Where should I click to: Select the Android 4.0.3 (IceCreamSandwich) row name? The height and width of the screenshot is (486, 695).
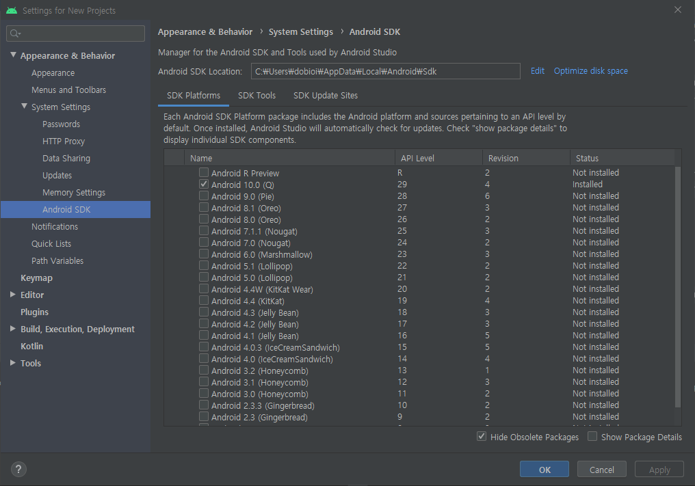click(x=275, y=347)
